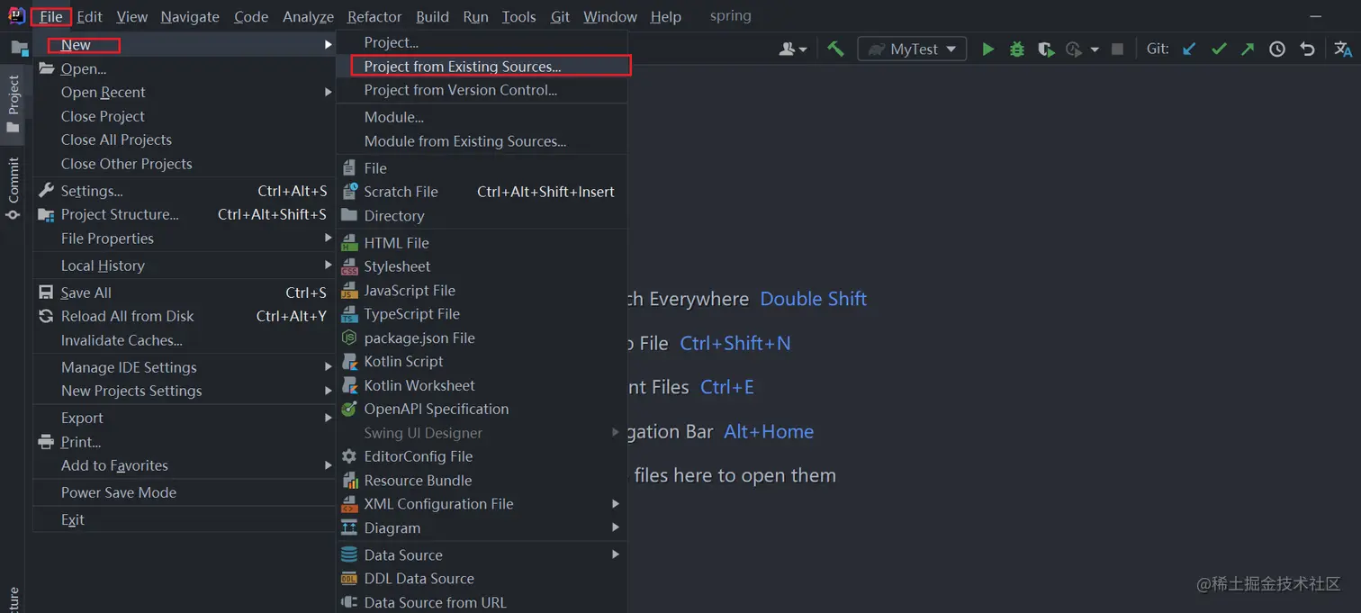Open the Commit tool window tab
The height and width of the screenshot is (613, 1361).
point(14,188)
